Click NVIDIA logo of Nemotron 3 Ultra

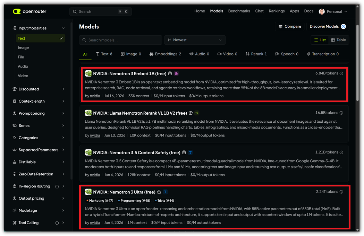[x=88, y=192]
